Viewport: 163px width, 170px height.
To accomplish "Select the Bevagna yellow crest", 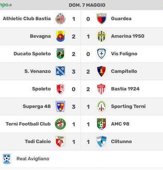I will (x=60, y=36).
